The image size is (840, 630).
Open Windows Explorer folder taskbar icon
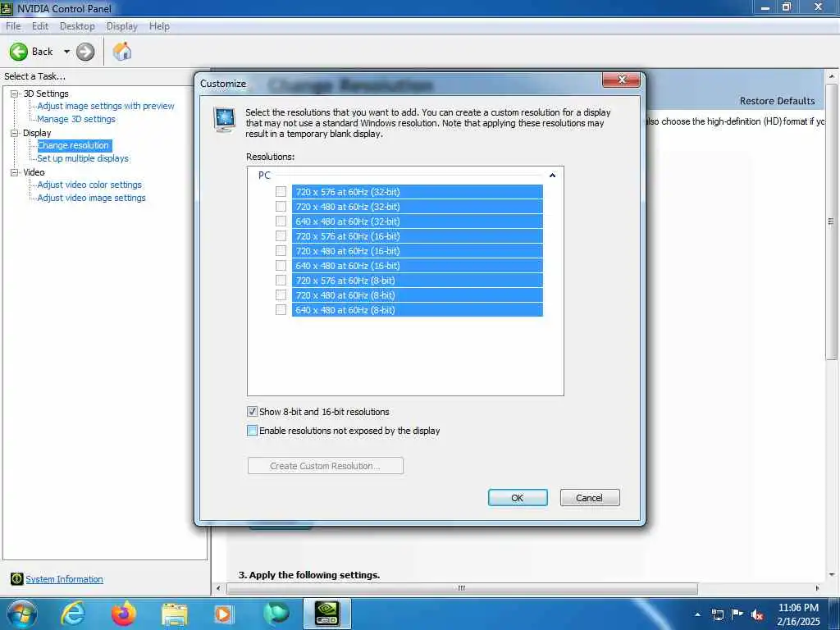click(175, 614)
